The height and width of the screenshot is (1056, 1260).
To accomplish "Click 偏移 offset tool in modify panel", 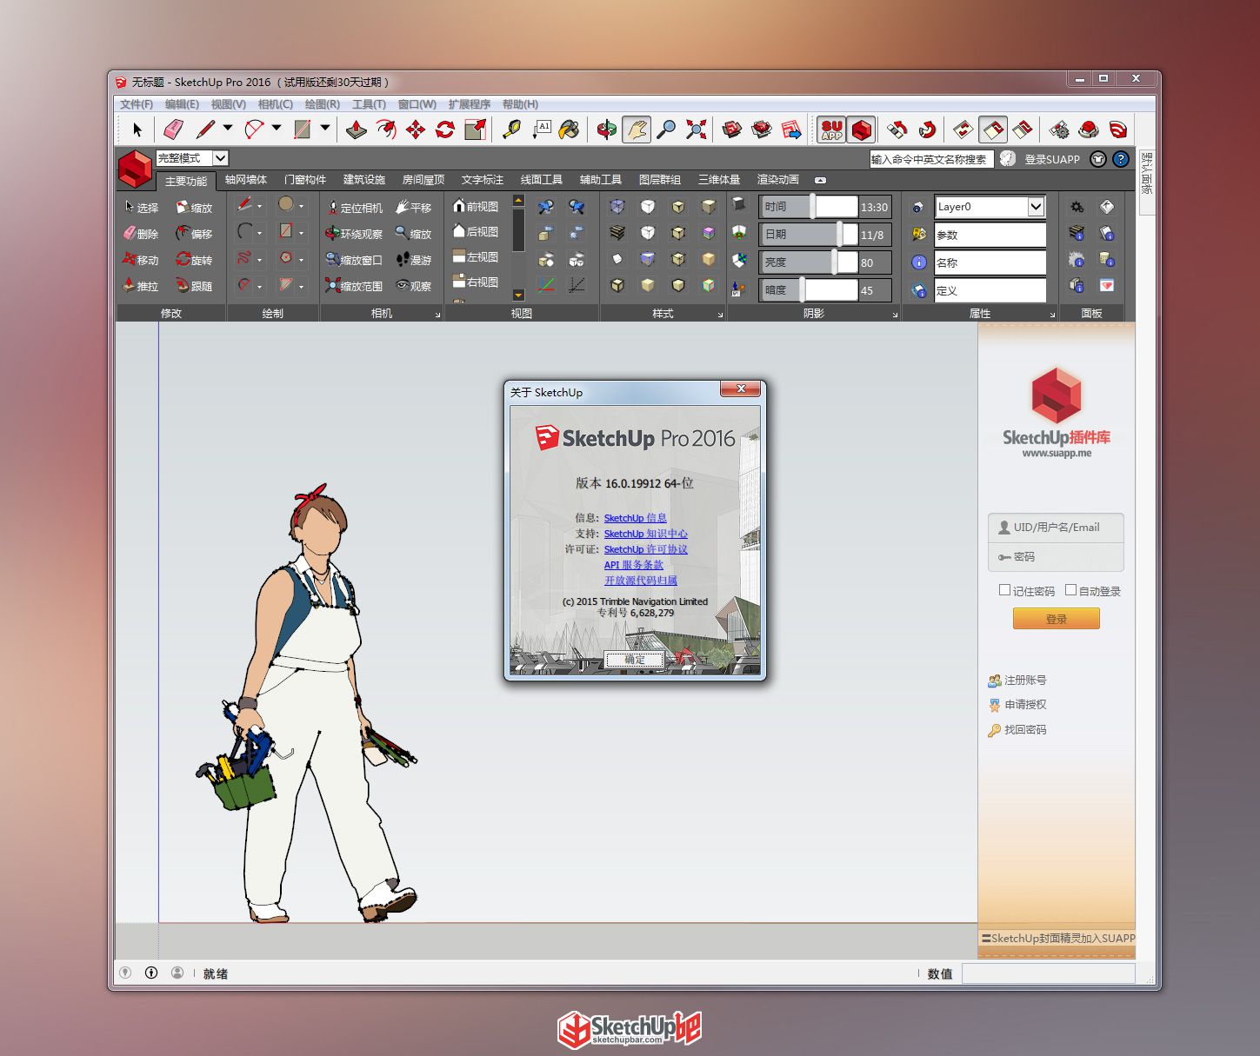I will [194, 234].
